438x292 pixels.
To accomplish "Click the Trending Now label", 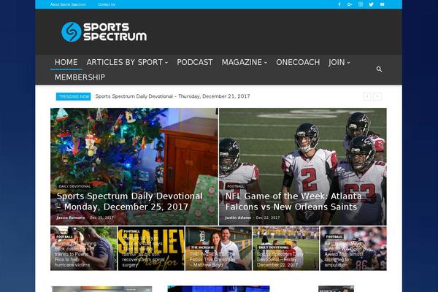I will pyautogui.click(x=74, y=96).
